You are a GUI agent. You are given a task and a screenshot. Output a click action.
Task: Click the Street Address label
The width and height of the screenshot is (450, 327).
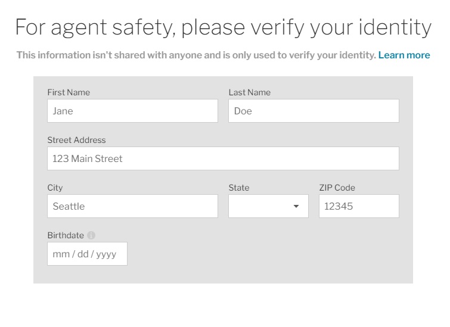pos(76,140)
